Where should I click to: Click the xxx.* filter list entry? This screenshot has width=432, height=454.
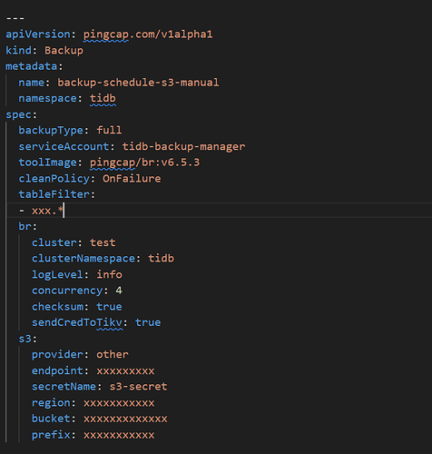[42, 211]
